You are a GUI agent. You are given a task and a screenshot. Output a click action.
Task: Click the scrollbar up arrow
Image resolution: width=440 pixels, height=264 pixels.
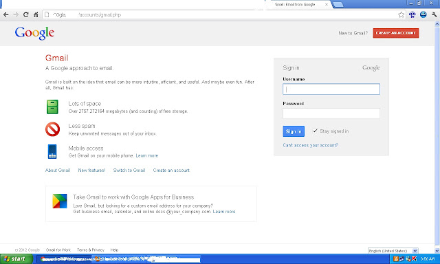point(437,24)
